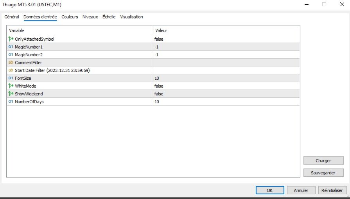Go to the Couleurs tab

pos(70,17)
